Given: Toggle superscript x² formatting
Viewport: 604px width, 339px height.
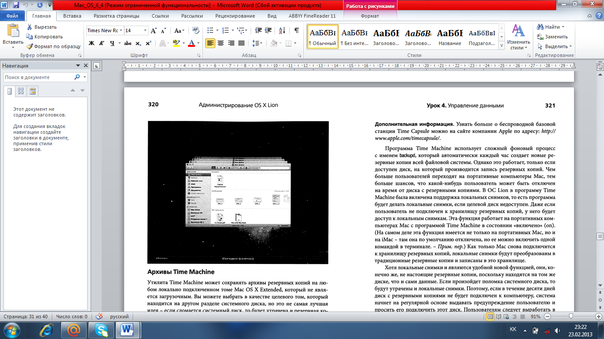Looking at the screenshot, I should (x=148, y=43).
